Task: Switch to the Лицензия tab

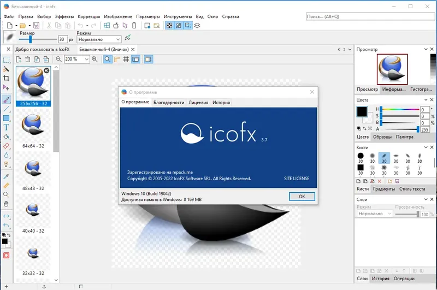Action: pyautogui.click(x=198, y=103)
